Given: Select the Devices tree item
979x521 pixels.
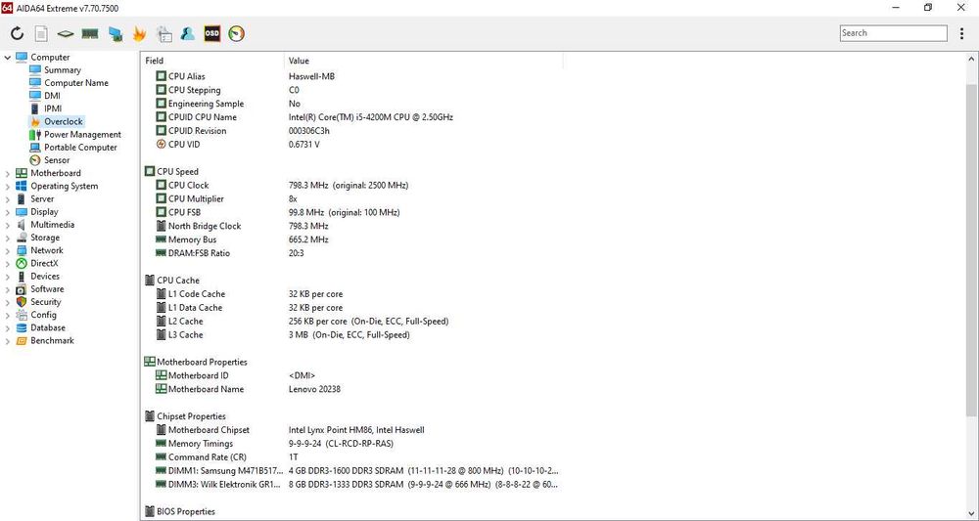Looking at the screenshot, I should [x=45, y=276].
